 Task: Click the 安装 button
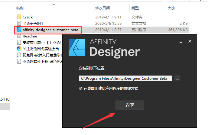point(130,105)
